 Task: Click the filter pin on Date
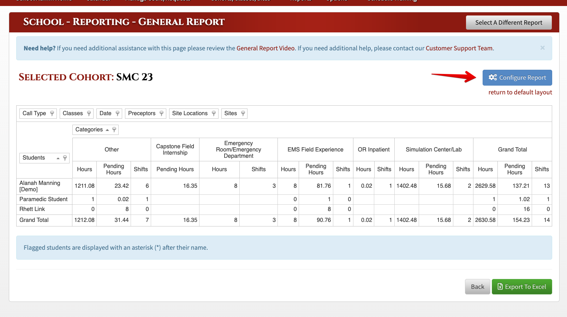tap(118, 113)
